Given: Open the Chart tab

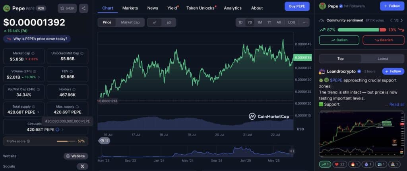Looking at the screenshot, I should click(107, 8).
